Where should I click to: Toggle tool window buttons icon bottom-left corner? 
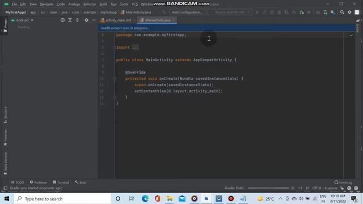[x=5, y=188]
